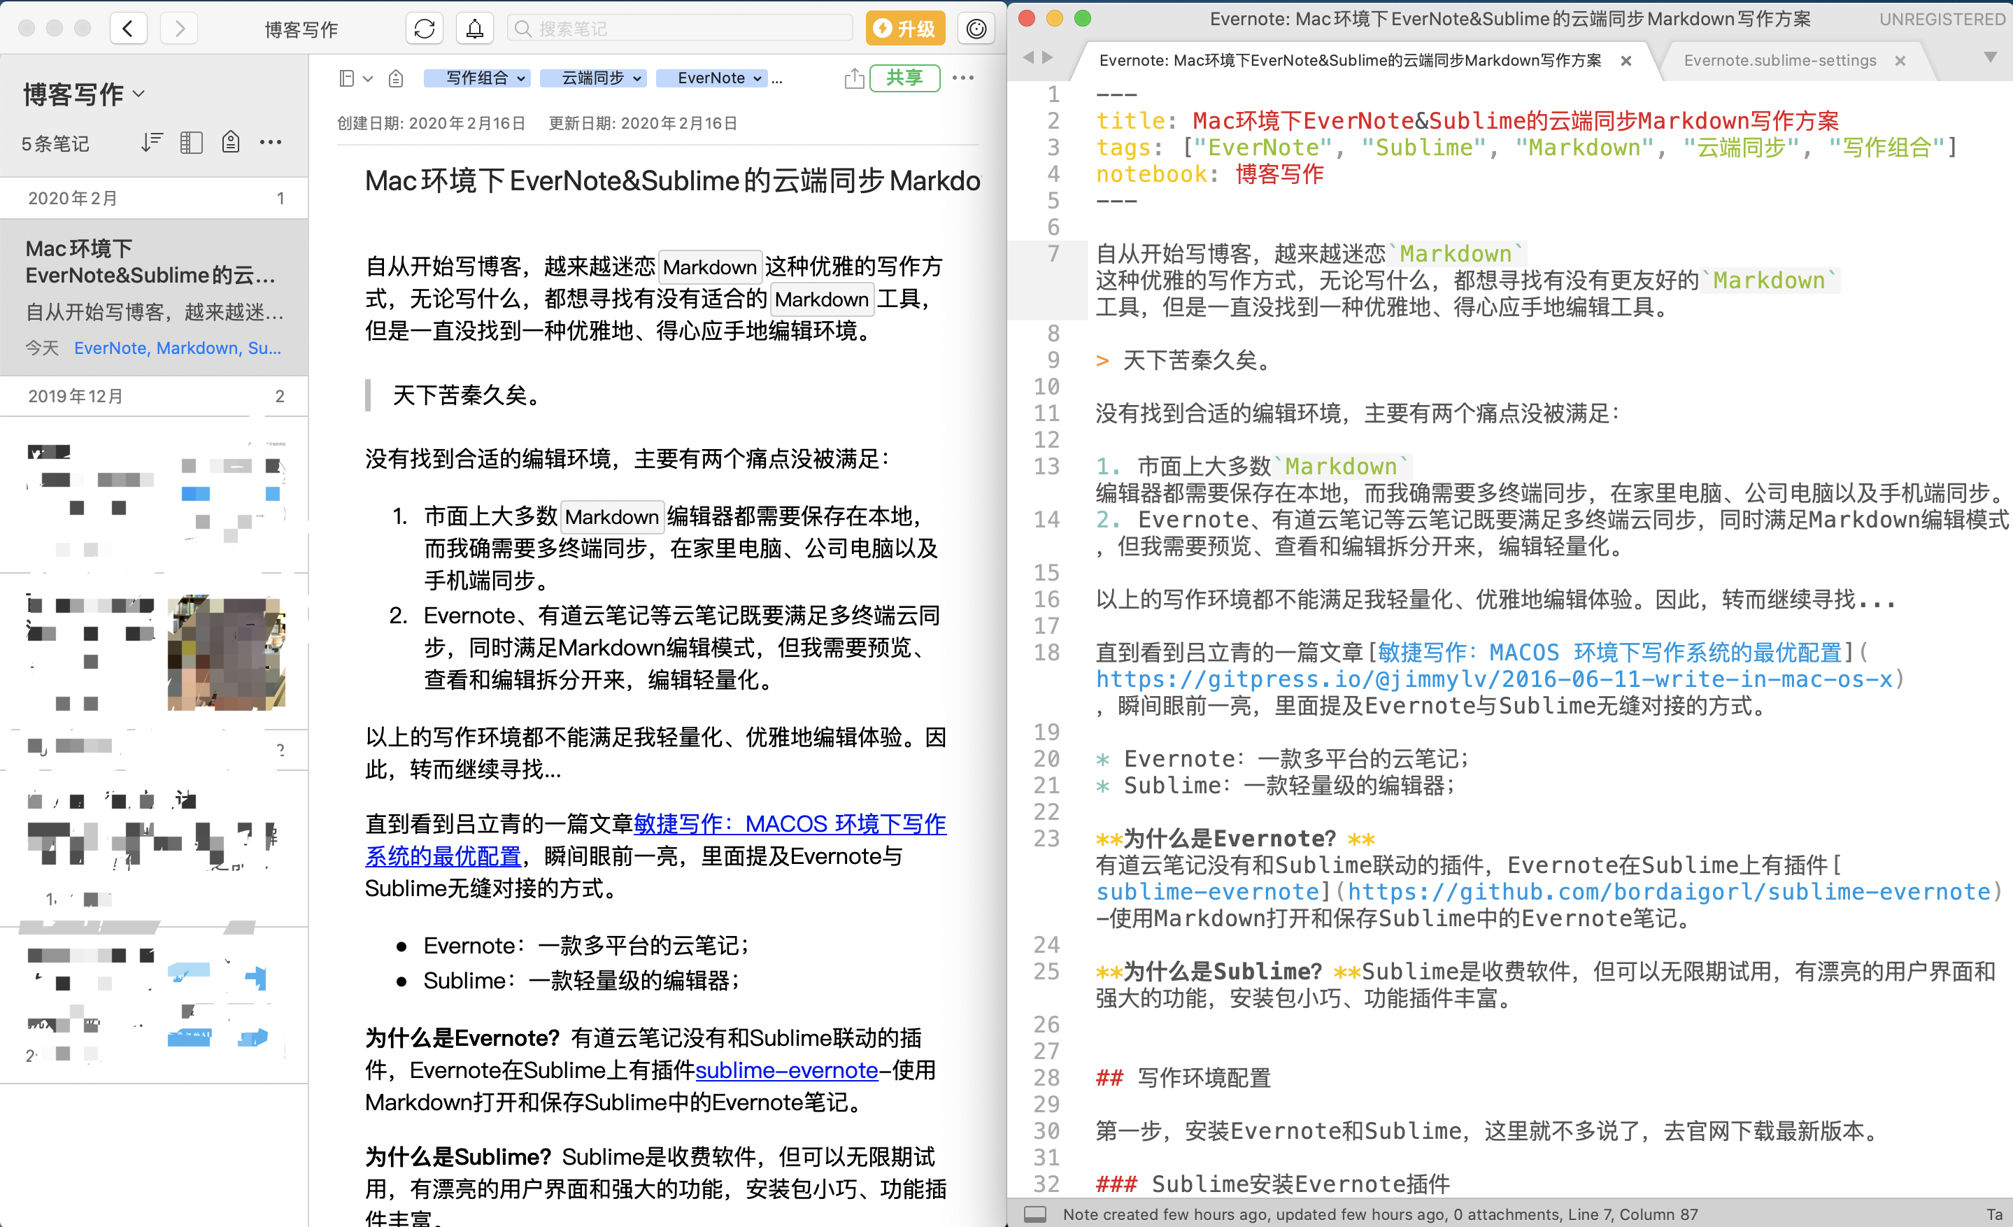Click the Sublime status bar note info text
The width and height of the screenshot is (2013, 1227).
pyautogui.click(x=1380, y=1214)
